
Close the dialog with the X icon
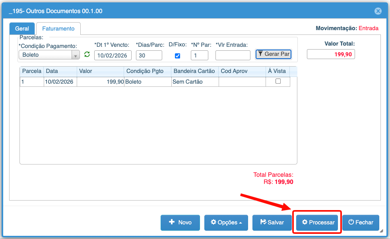coord(378,11)
